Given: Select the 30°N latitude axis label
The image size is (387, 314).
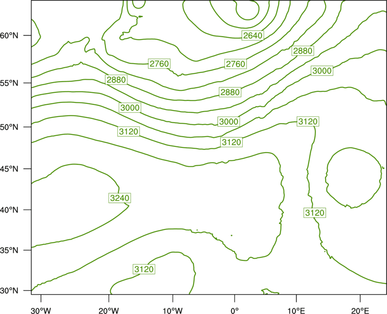Looking at the screenshot, I should [9, 291].
